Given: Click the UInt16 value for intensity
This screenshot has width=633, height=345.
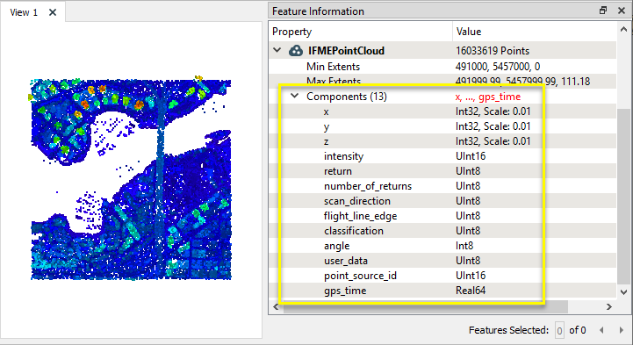Looking at the screenshot, I should click(471, 156).
